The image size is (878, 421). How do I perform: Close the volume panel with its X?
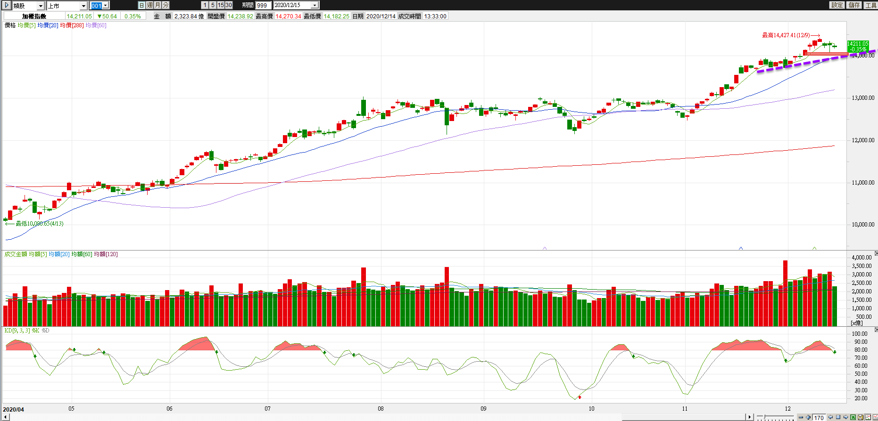[x=876, y=254]
